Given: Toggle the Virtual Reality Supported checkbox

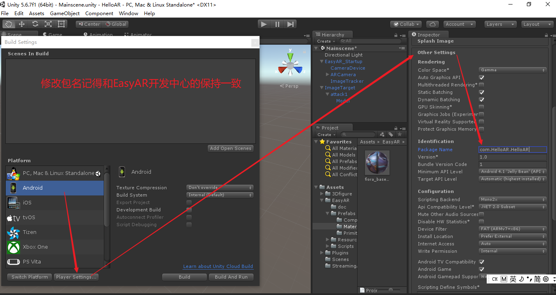Looking at the screenshot, I should click(x=482, y=122).
